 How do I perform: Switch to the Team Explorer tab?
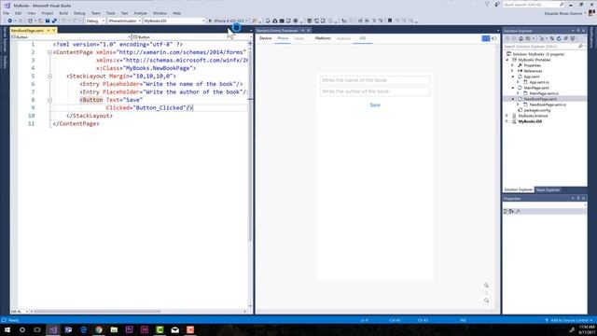[548, 189]
